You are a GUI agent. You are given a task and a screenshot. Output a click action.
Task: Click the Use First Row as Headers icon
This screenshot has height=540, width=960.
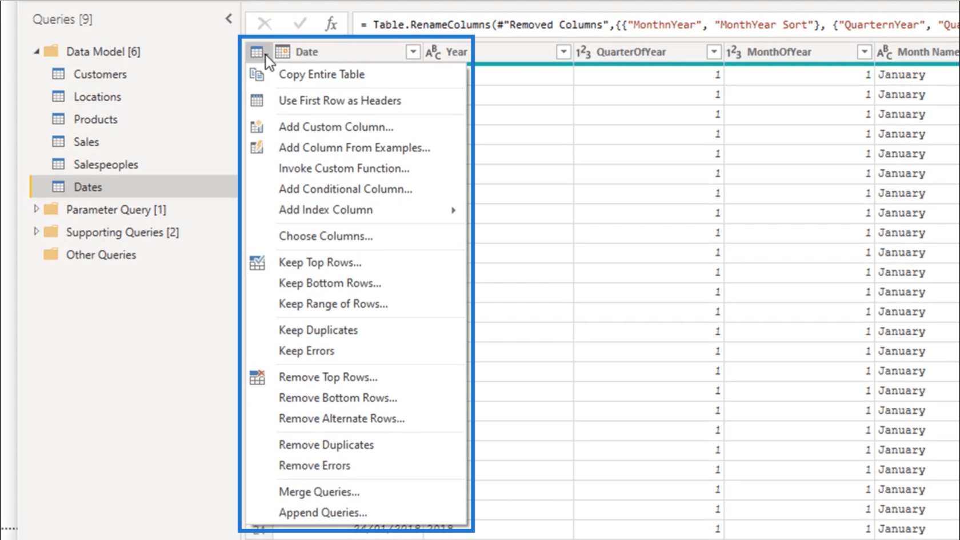pos(257,101)
